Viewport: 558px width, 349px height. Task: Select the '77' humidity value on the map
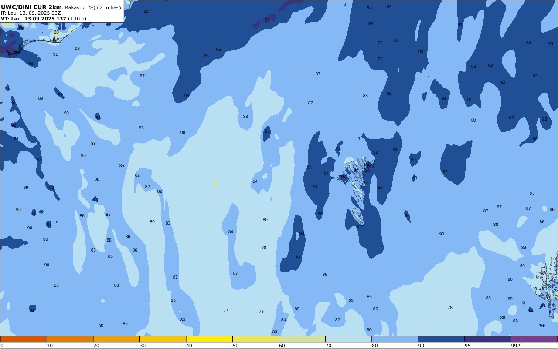click(226, 310)
